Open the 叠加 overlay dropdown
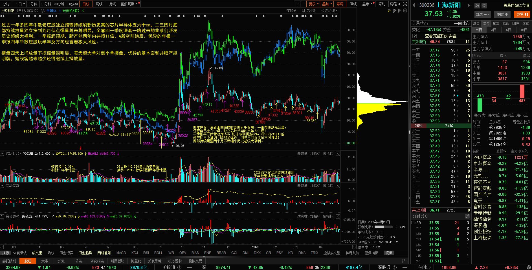 tap(327, 4)
